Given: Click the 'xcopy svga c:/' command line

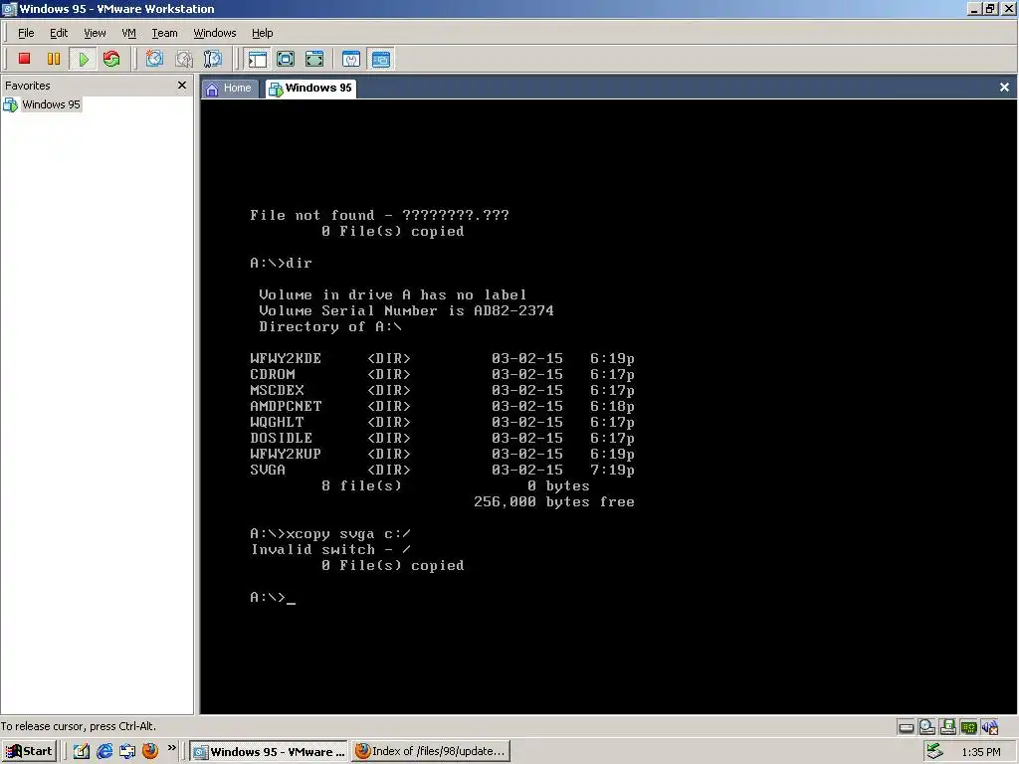Looking at the screenshot, I should (x=330, y=534).
